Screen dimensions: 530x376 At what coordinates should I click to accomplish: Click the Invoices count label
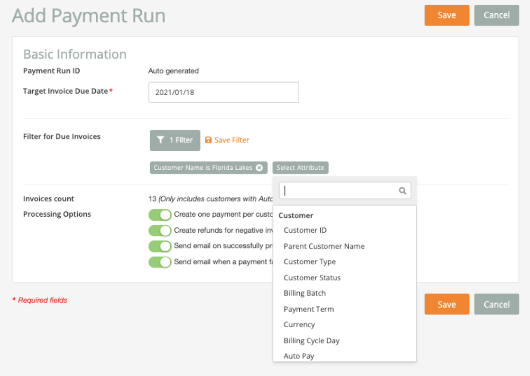point(49,199)
